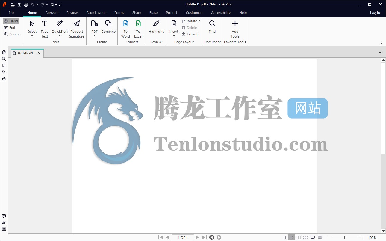
Task: Click Request Signature paper plane icon
Action: click(x=77, y=23)
